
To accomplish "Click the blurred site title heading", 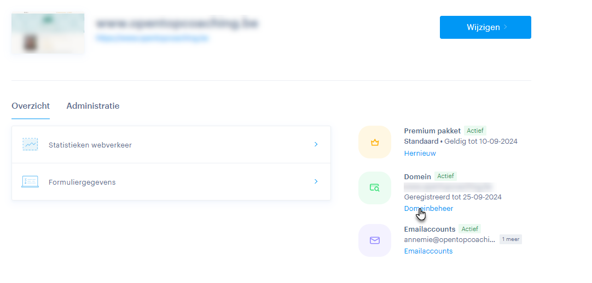I will [x=177, y=23].
